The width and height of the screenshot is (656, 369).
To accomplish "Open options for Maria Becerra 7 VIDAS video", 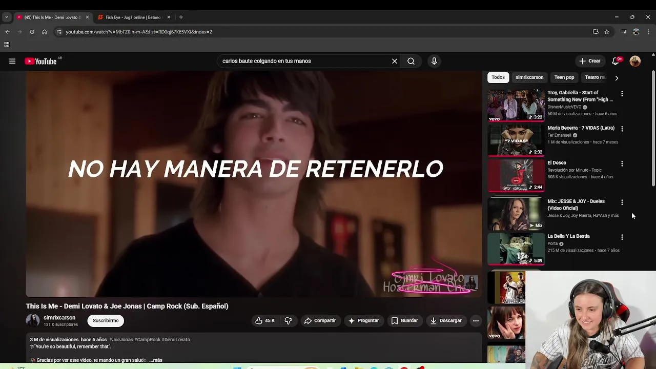I will pos(622,129).
